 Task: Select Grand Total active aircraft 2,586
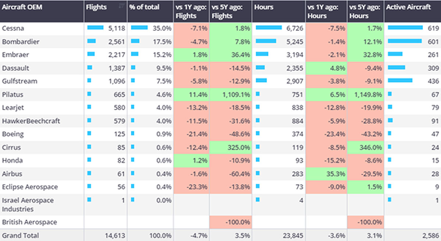pyautogui.click(x=431, y=235)
